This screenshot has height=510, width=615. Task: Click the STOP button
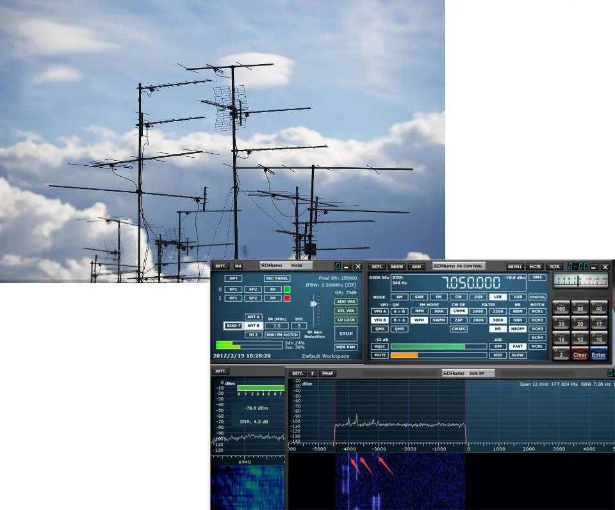[345, 333]
